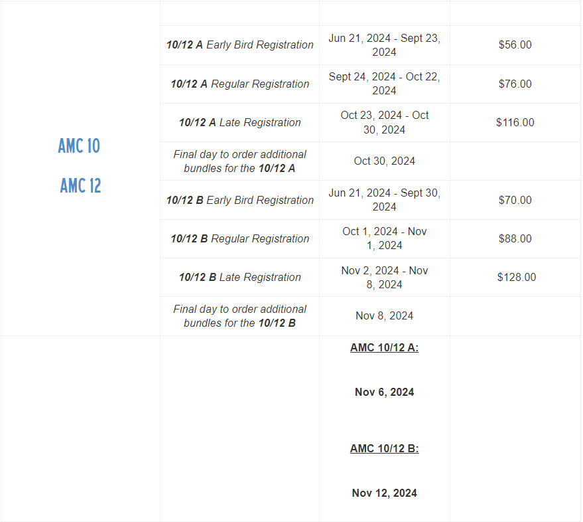Select the $88.00 price cell

515,238
